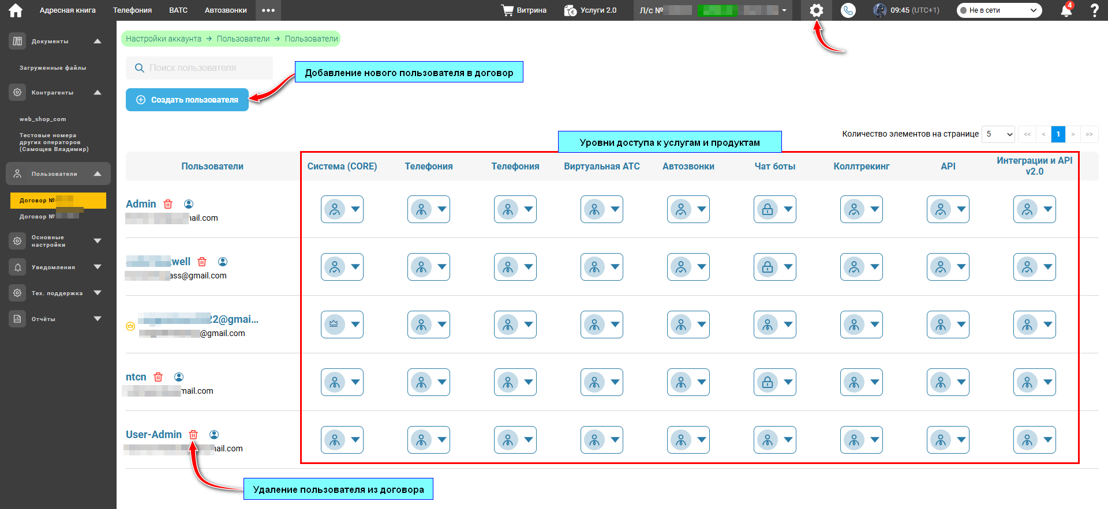The height and width of the screenshot is (509, 1108).
Task: Open the Телефония top menu
Action: [x=132, y=10]
